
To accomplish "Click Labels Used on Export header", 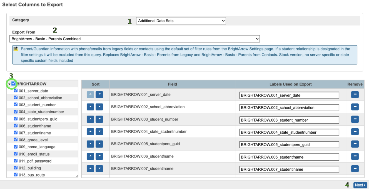I will tap(291, 84).
